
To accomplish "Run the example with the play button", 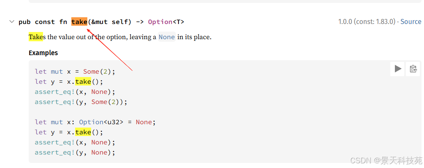I will [397, 69].
